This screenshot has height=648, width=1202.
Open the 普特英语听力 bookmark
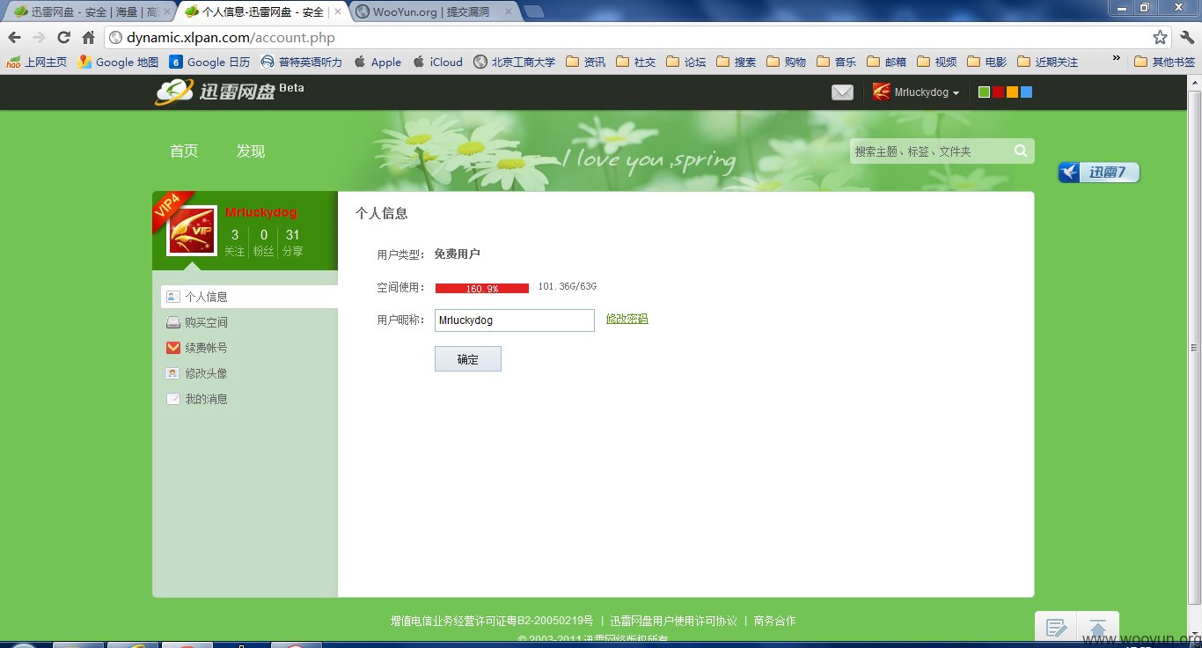[301, 62]
